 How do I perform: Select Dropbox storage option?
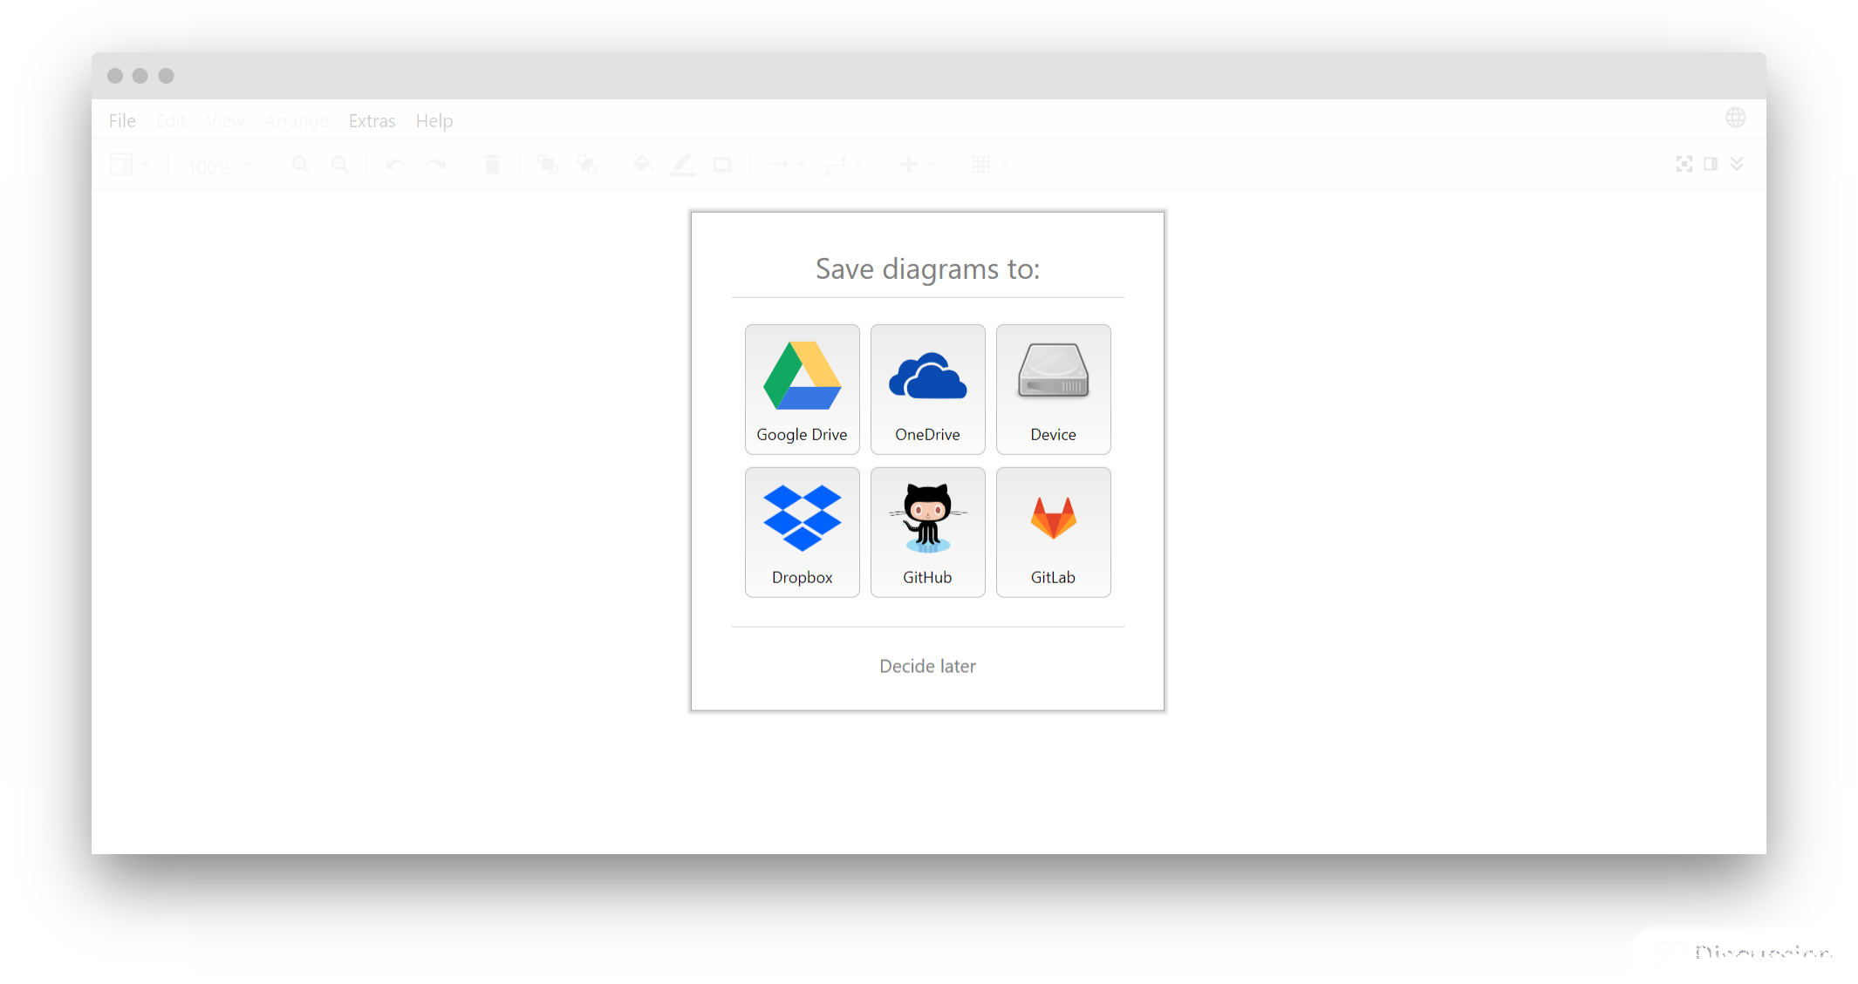[802, 532]
